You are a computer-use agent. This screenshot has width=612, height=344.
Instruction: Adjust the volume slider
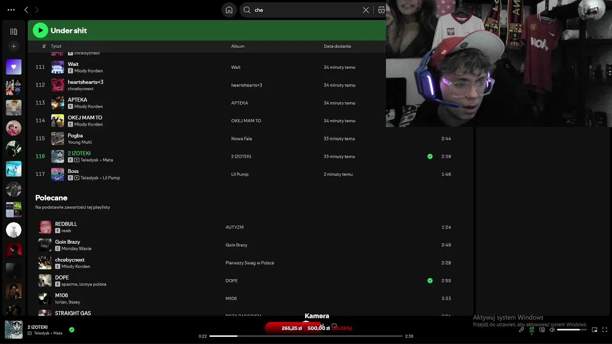click(571, 330)
